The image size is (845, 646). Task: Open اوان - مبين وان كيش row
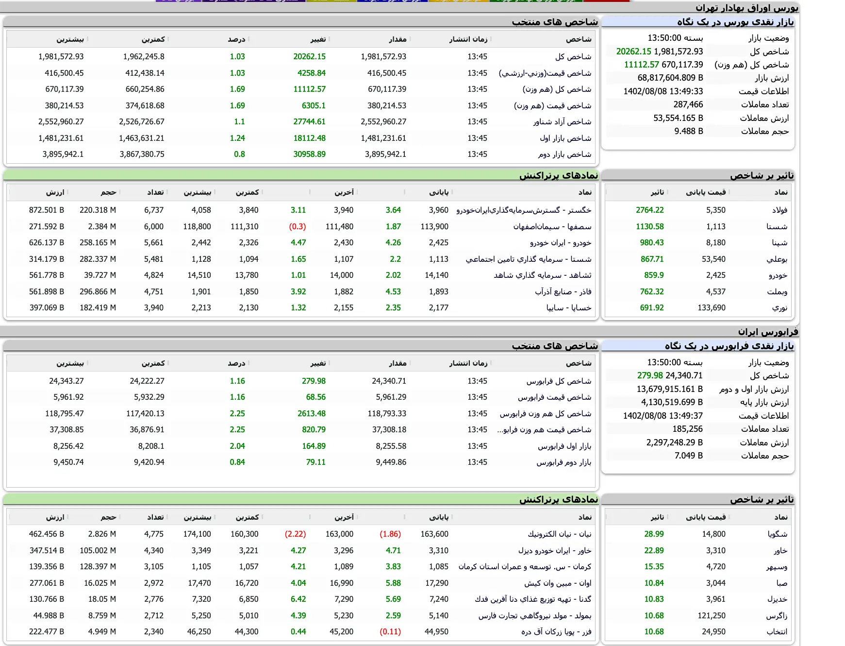558,583
